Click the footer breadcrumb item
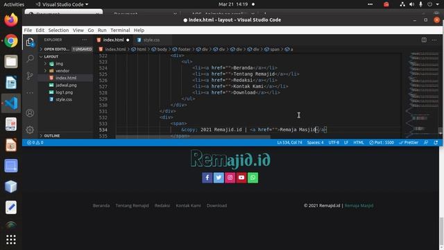444x250 pixels. [182, 49]
